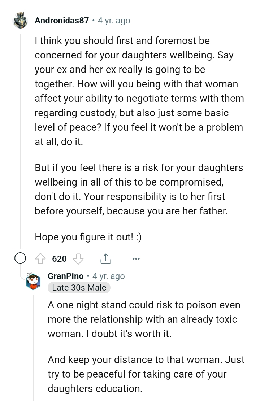Tap the paragraph starting "I think you should"

coord(139,91)
